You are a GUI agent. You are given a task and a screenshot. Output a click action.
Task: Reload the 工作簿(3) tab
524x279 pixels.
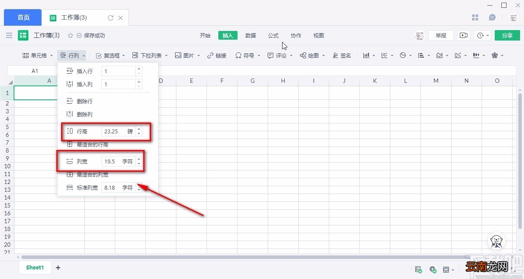coord(110,18)
